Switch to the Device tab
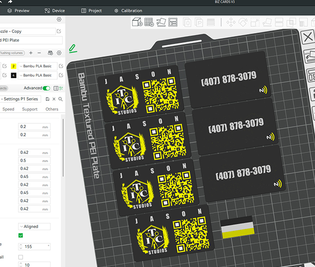The image size is (315, 267). click(54, 11)
